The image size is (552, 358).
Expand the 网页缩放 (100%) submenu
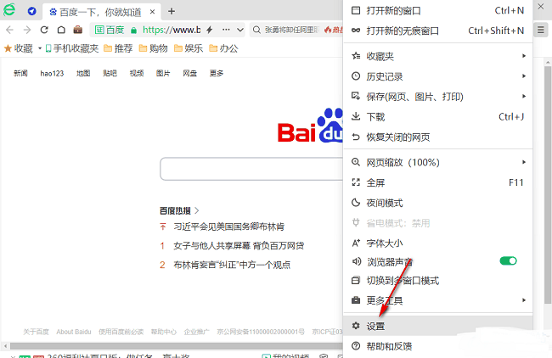437,162
